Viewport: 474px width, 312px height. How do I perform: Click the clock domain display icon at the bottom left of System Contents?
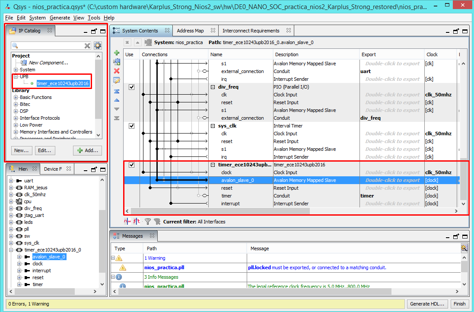pyautogui.click(x=127, y=221)
